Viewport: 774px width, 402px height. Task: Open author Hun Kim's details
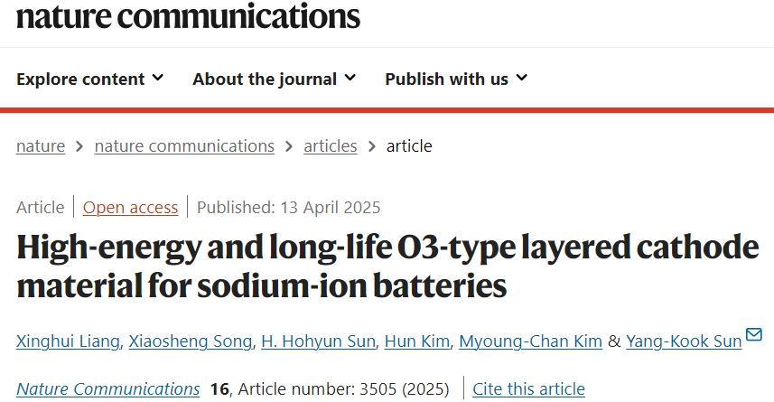417,341
